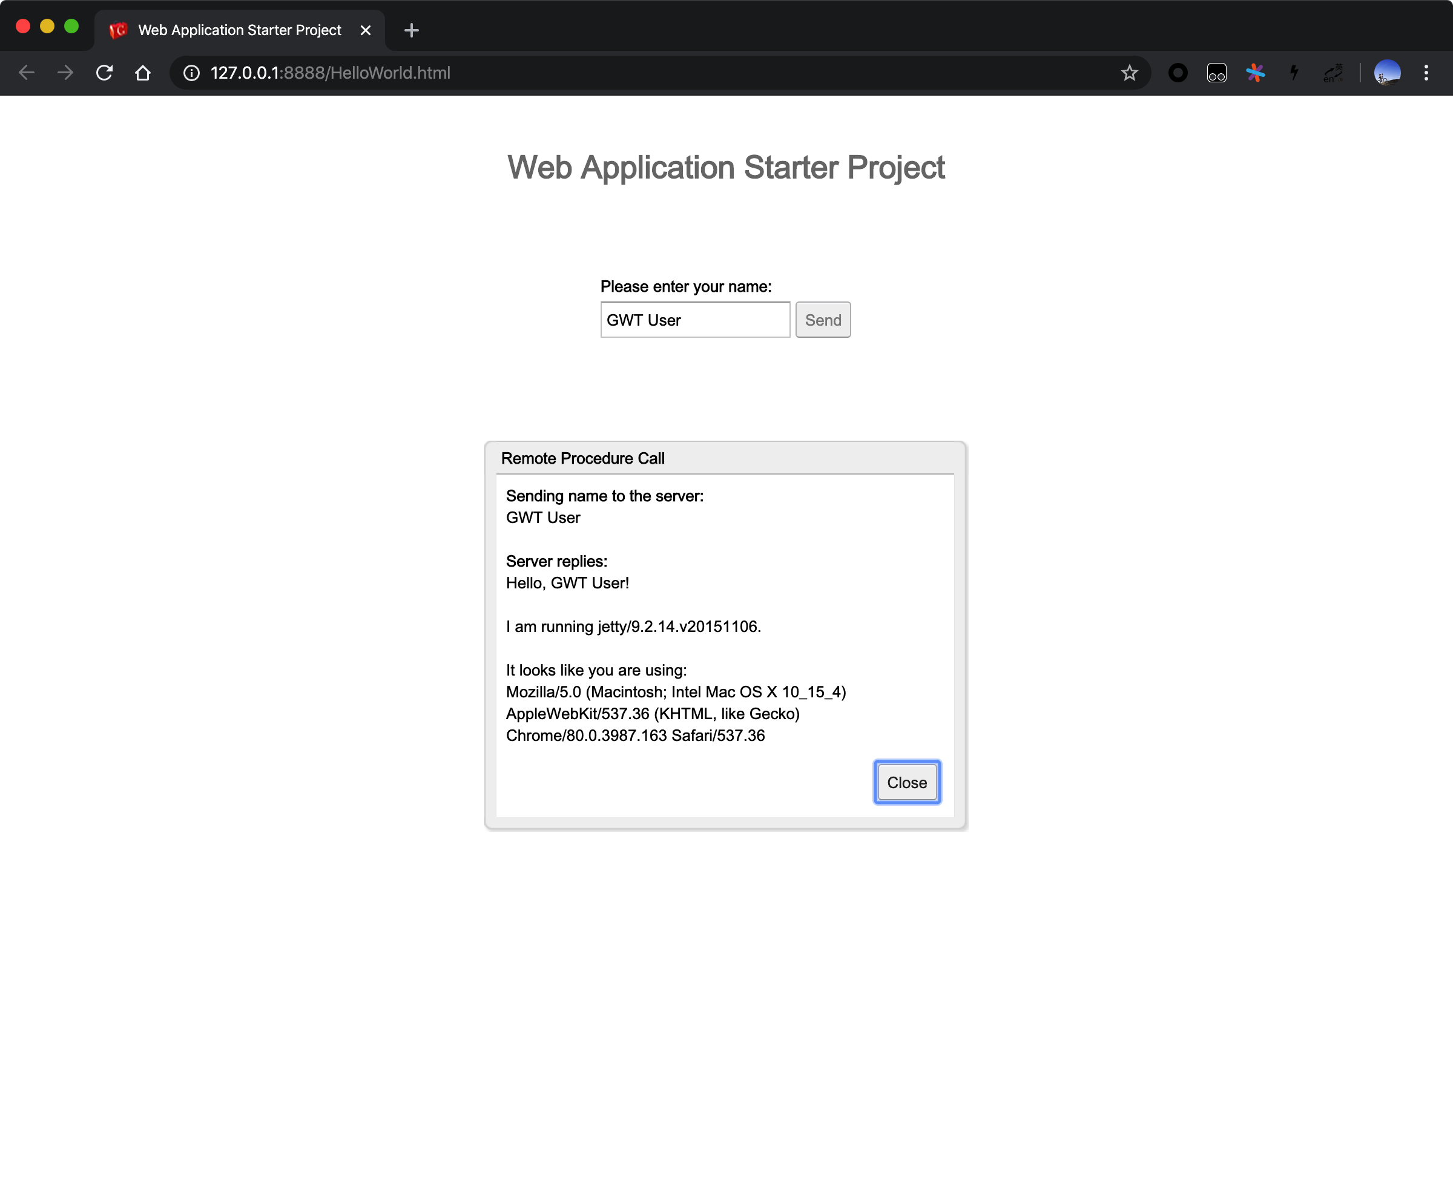Click the address bar URL
This screenshot has width=1453, height=1178.
(331, 73)
